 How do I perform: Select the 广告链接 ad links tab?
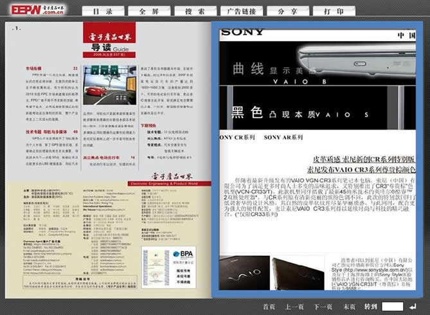[240, 12]
